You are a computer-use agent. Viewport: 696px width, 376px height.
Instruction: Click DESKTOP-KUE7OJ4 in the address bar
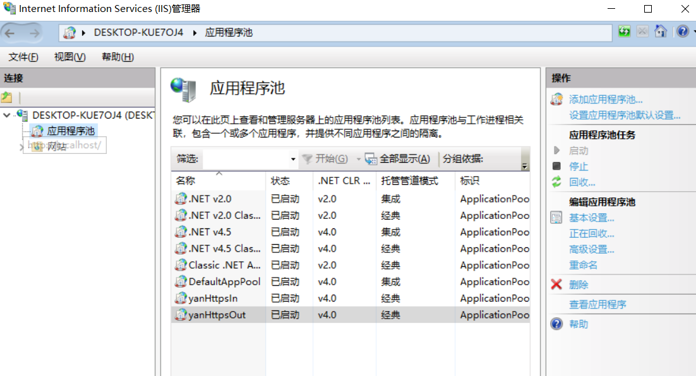(x=138, y=33)
